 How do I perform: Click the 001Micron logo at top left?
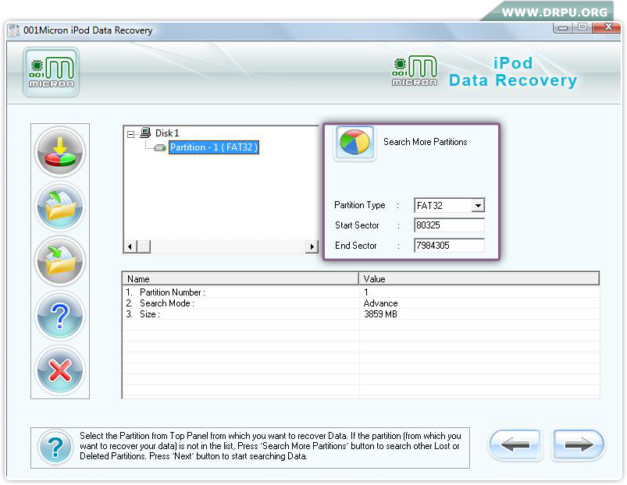[52, 73]
